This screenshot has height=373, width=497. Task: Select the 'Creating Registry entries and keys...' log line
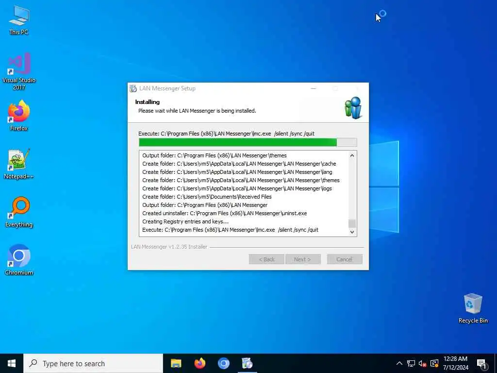click(x=185, y=221)
